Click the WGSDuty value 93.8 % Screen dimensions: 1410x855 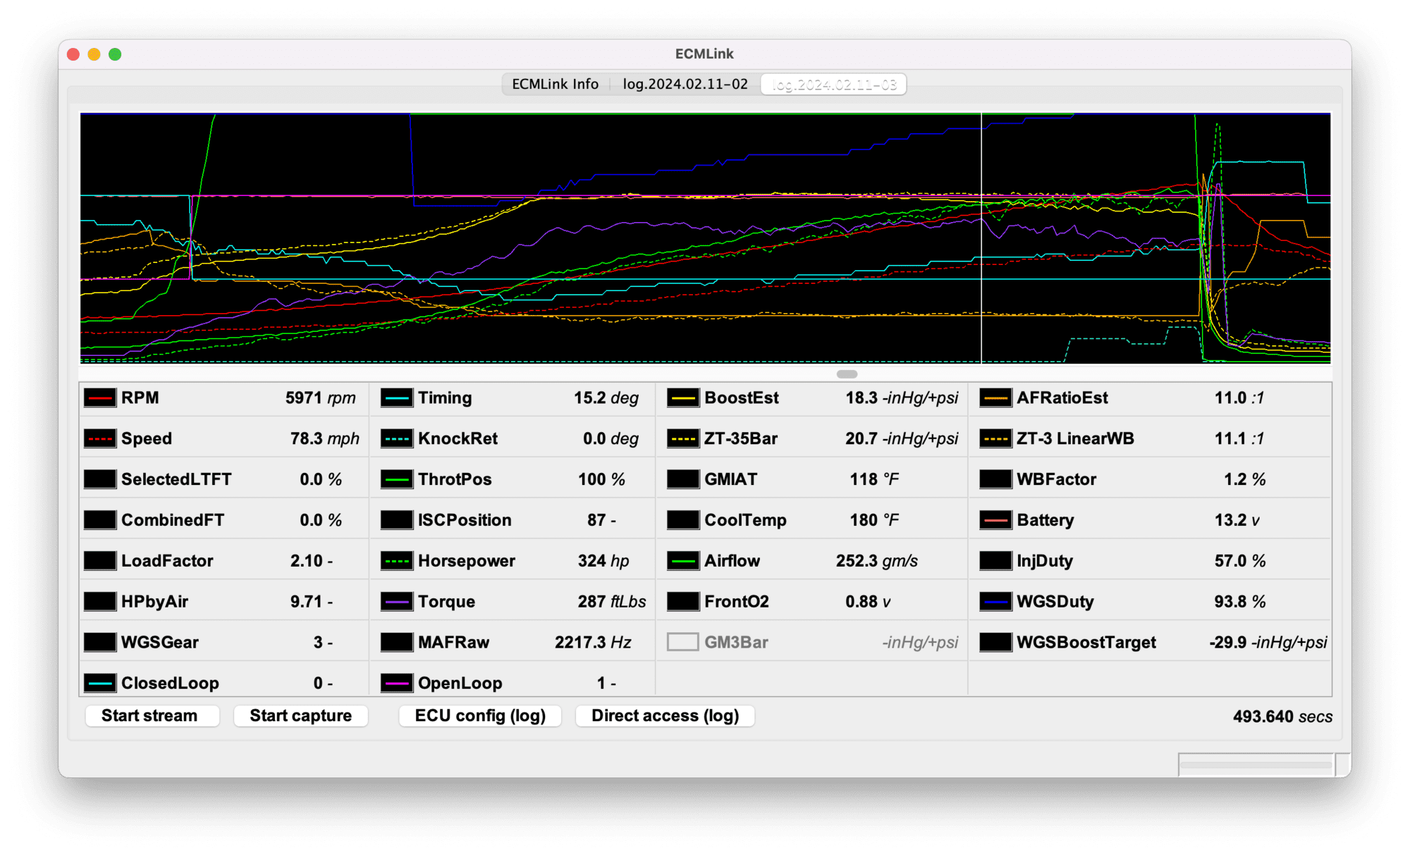click(x=1240, y=602)
